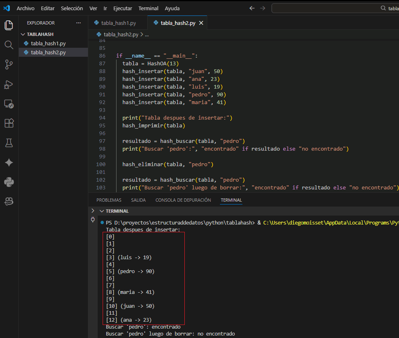Viewport: 399px width, 338px height.
Task: Open the Search view in the activity bar
Action: 9,45
